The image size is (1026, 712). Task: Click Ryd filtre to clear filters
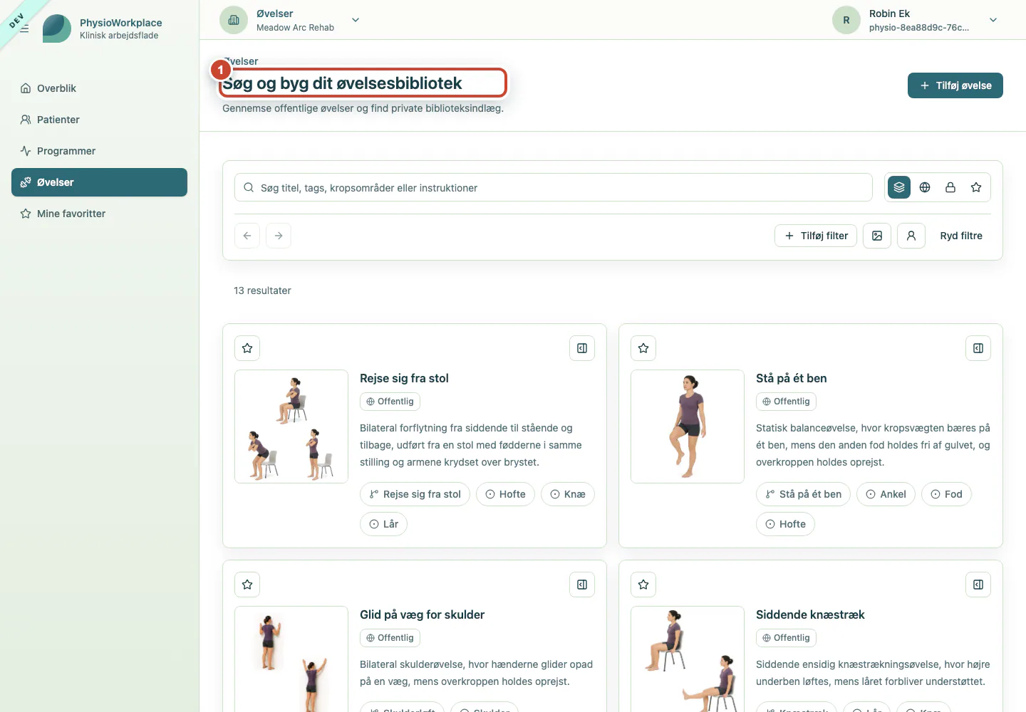(x=961, y=236)
